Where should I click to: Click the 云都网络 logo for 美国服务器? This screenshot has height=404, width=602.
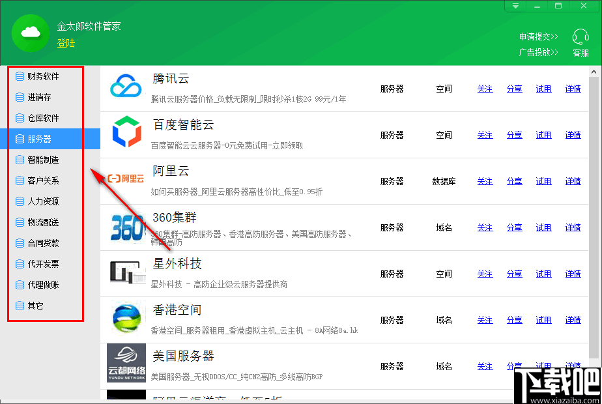point(126,363)
